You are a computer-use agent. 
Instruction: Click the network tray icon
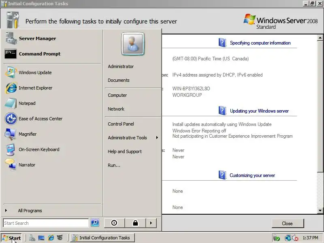coord(288,238)
